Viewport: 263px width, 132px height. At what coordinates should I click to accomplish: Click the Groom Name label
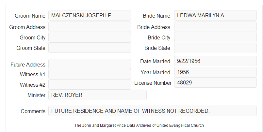click(30, 16)
